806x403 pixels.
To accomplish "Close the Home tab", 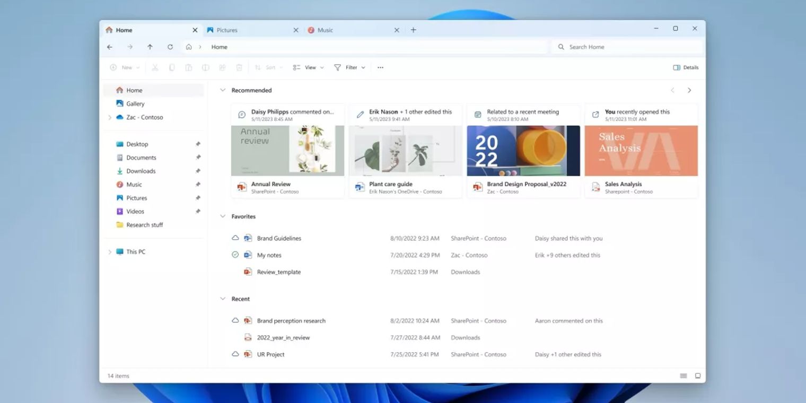I will [x=195, y=30].
